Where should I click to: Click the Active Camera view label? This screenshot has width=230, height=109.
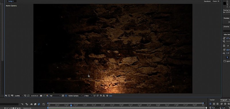[x=11, y=6]
